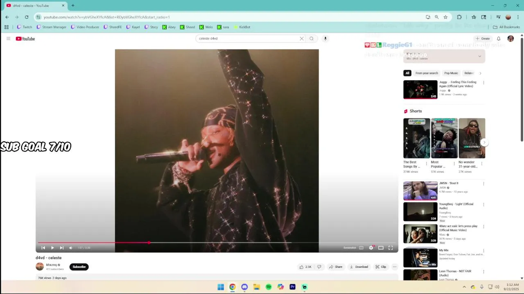Show next Shorts with arrow button
Viewport: 524px width, 294px height.
click(x=484, y=143)
